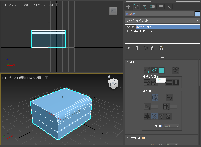Toggle Ignore Backfacing cube icon
Viewport: 201px width, 147px height.
coord(155,97)
